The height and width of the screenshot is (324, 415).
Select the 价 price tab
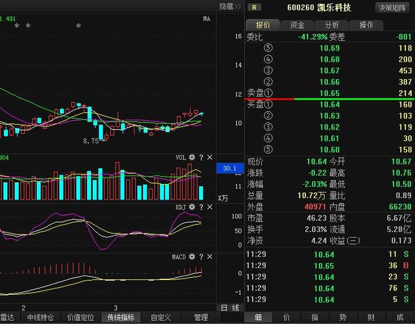pos(286,317)
